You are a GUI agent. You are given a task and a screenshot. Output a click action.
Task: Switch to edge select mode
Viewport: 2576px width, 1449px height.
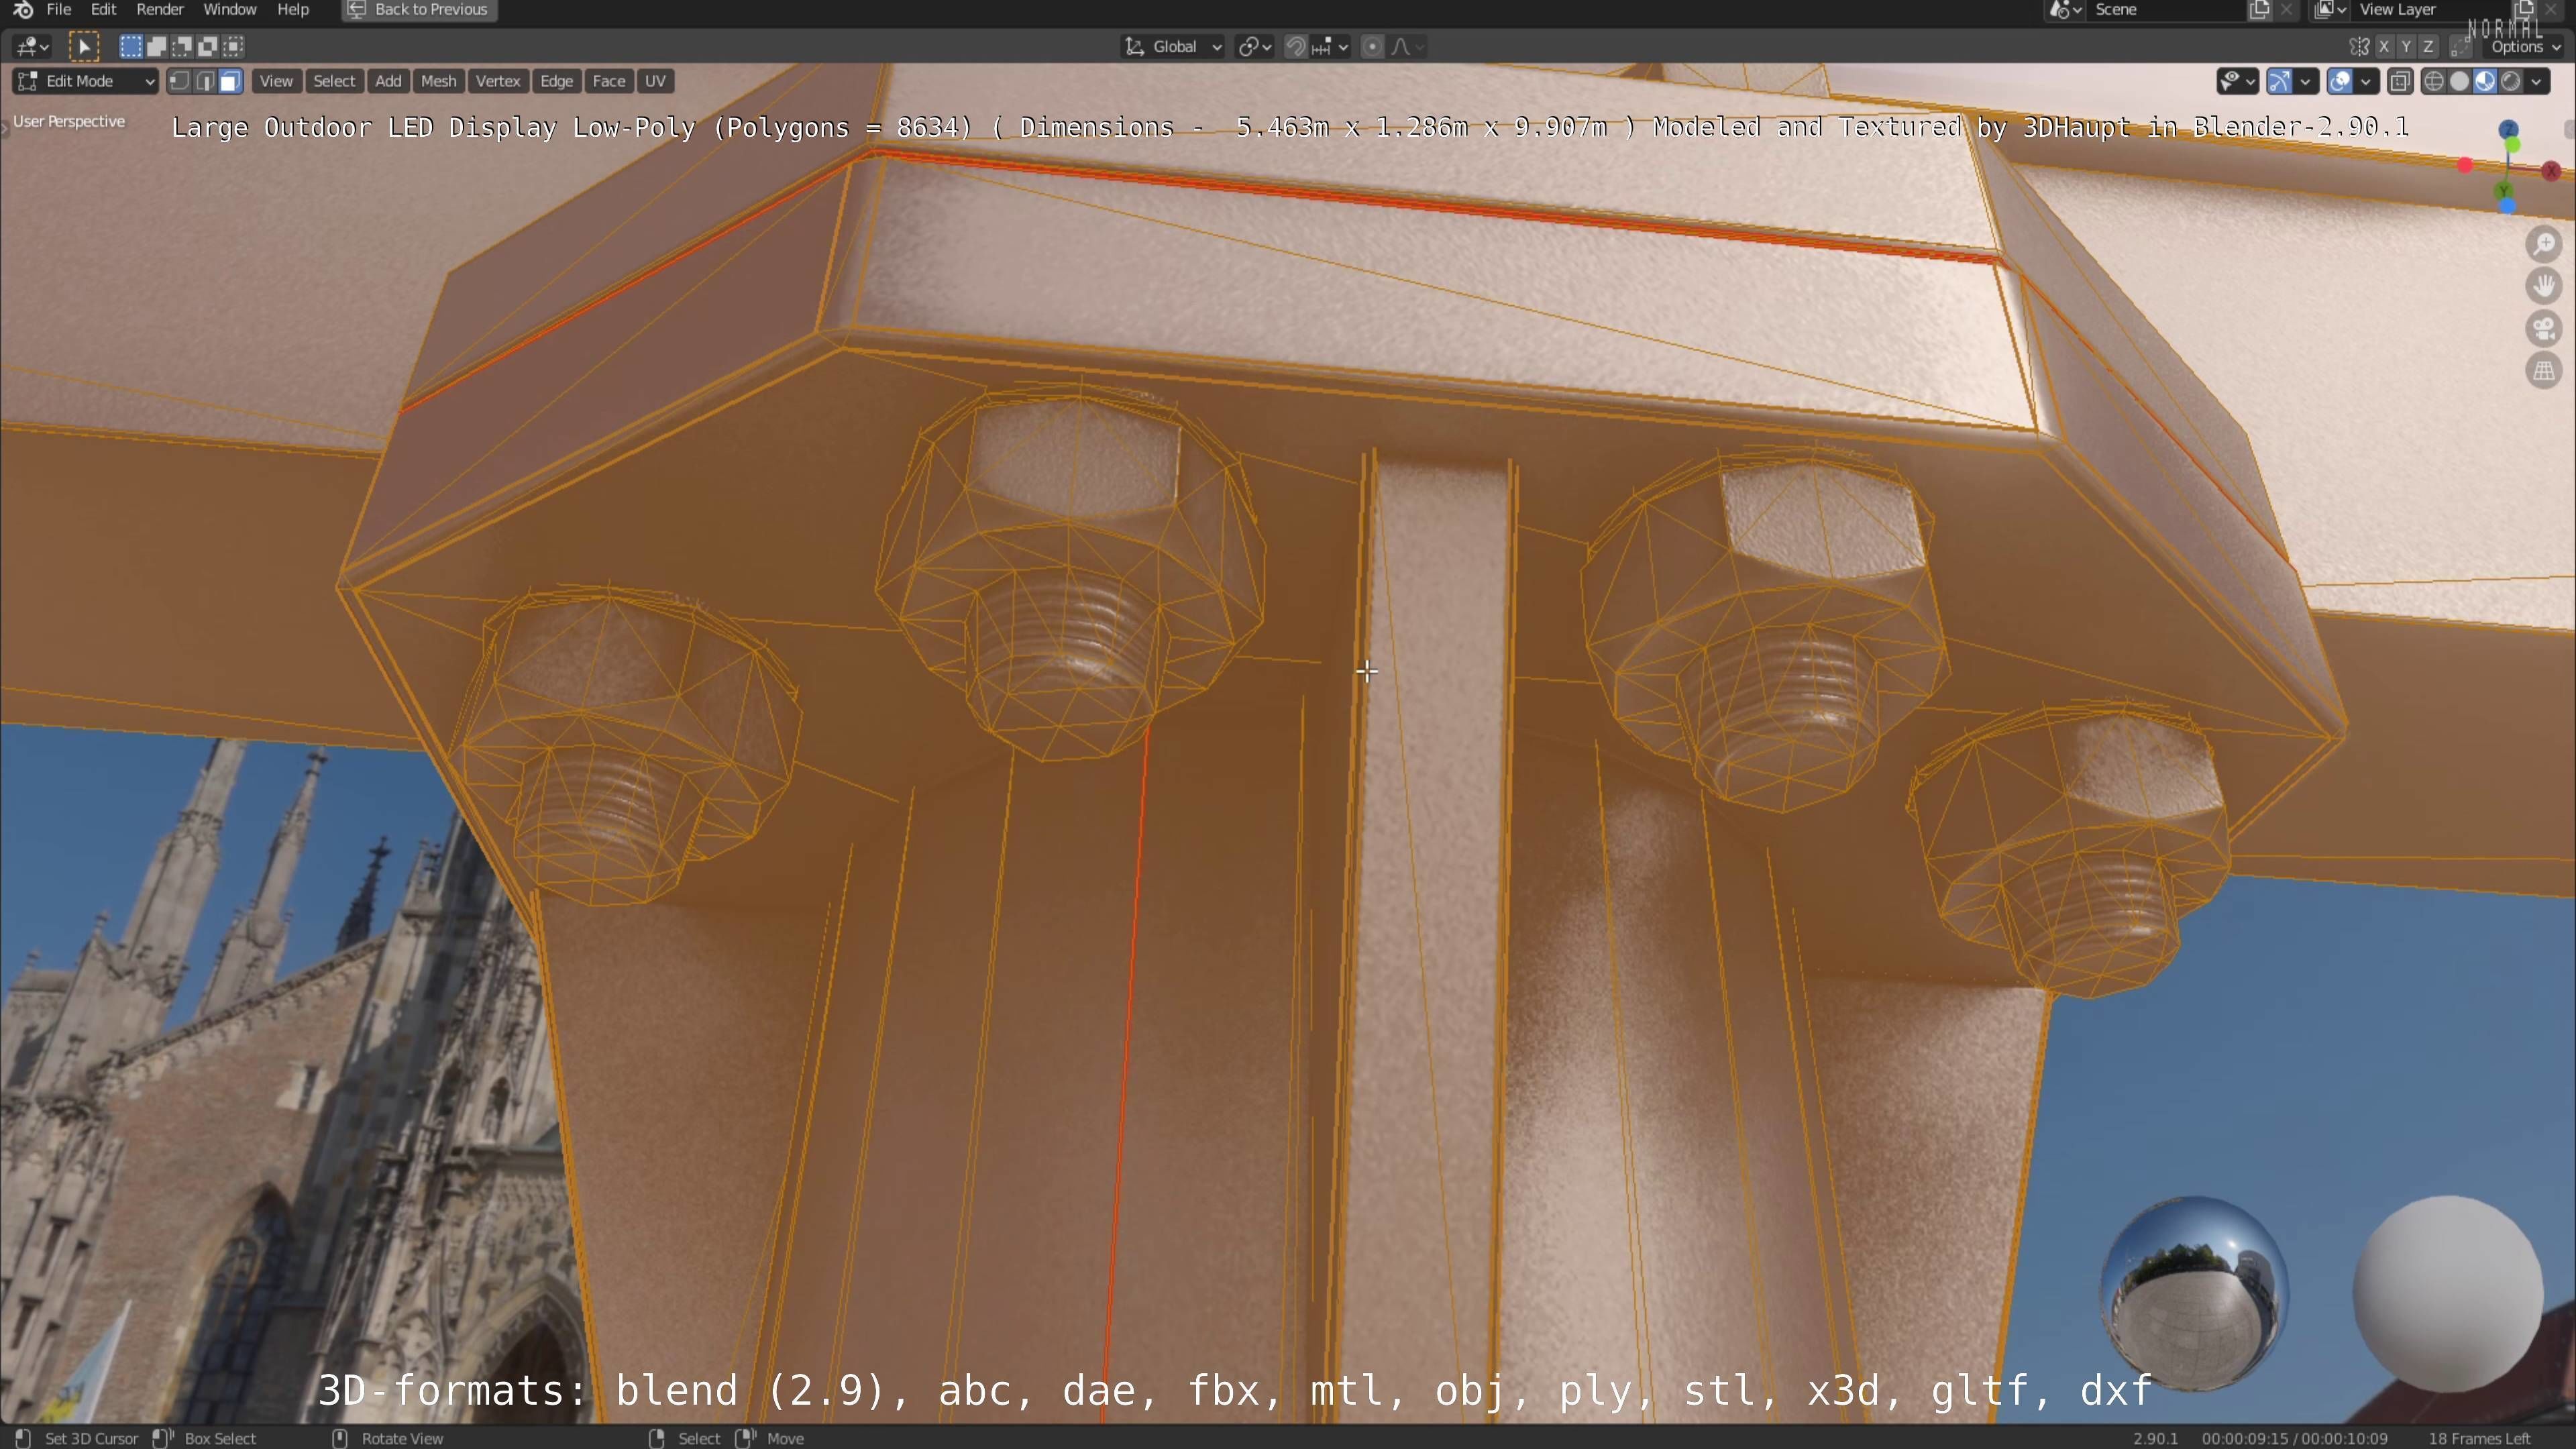point(205,81)
